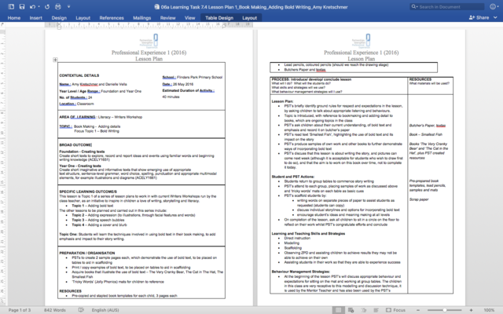Click the table move handle above CONTEXTUAL DETAILS
The height and width of the screenshot is (314, 503).
[x=55, y=60]
